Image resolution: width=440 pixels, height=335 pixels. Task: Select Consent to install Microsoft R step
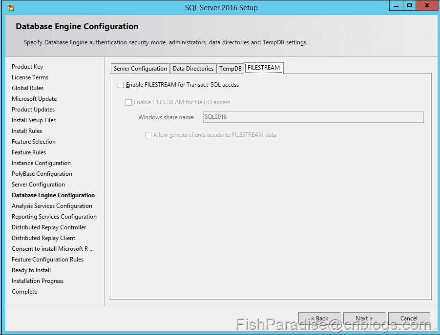(x=52, y=249)
